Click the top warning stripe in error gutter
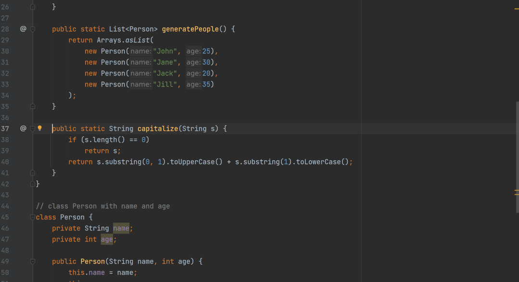The width and height of the screenshot is (519, 282). pos(517,9)
